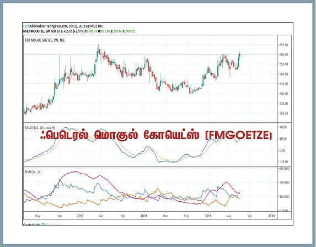Click the 2019 label on time axis
Image resolution: width=316 pixels, height=247 pixels.
pyautogui.click(x=208, y=216)
